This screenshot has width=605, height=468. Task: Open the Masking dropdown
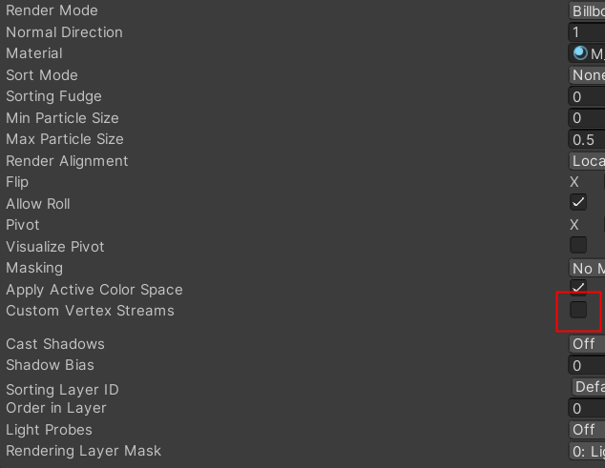coord(587,269)
